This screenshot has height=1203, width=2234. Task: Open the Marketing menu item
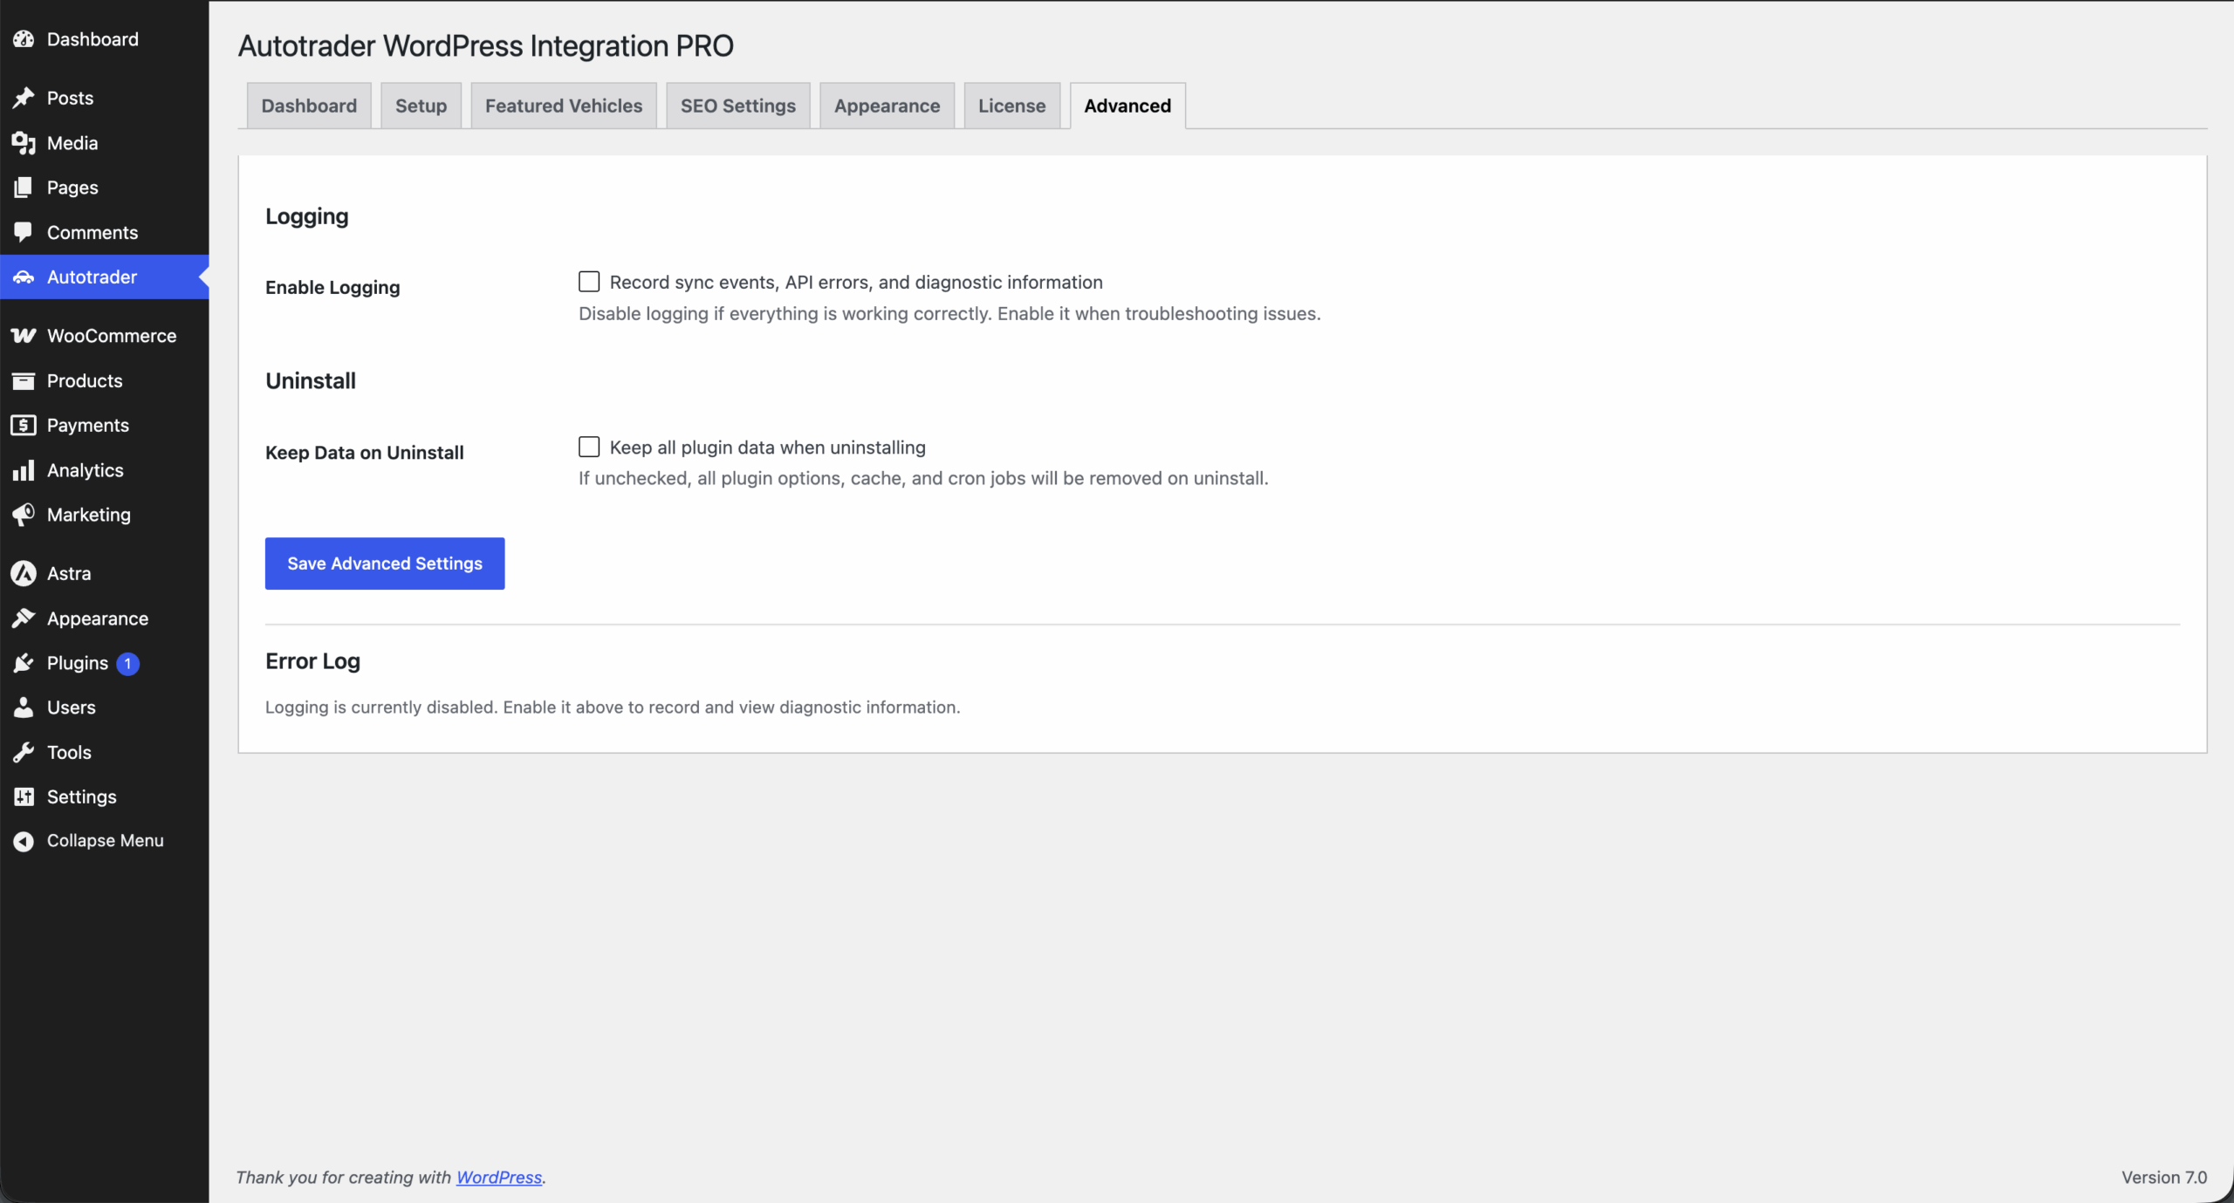coord(105,515)
